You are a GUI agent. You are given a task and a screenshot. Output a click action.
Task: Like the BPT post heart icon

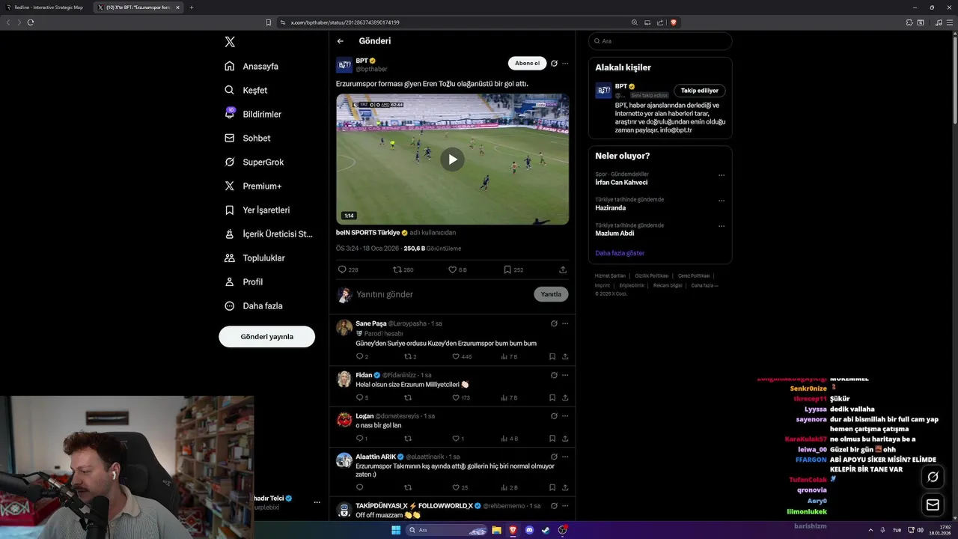[452, 269]
